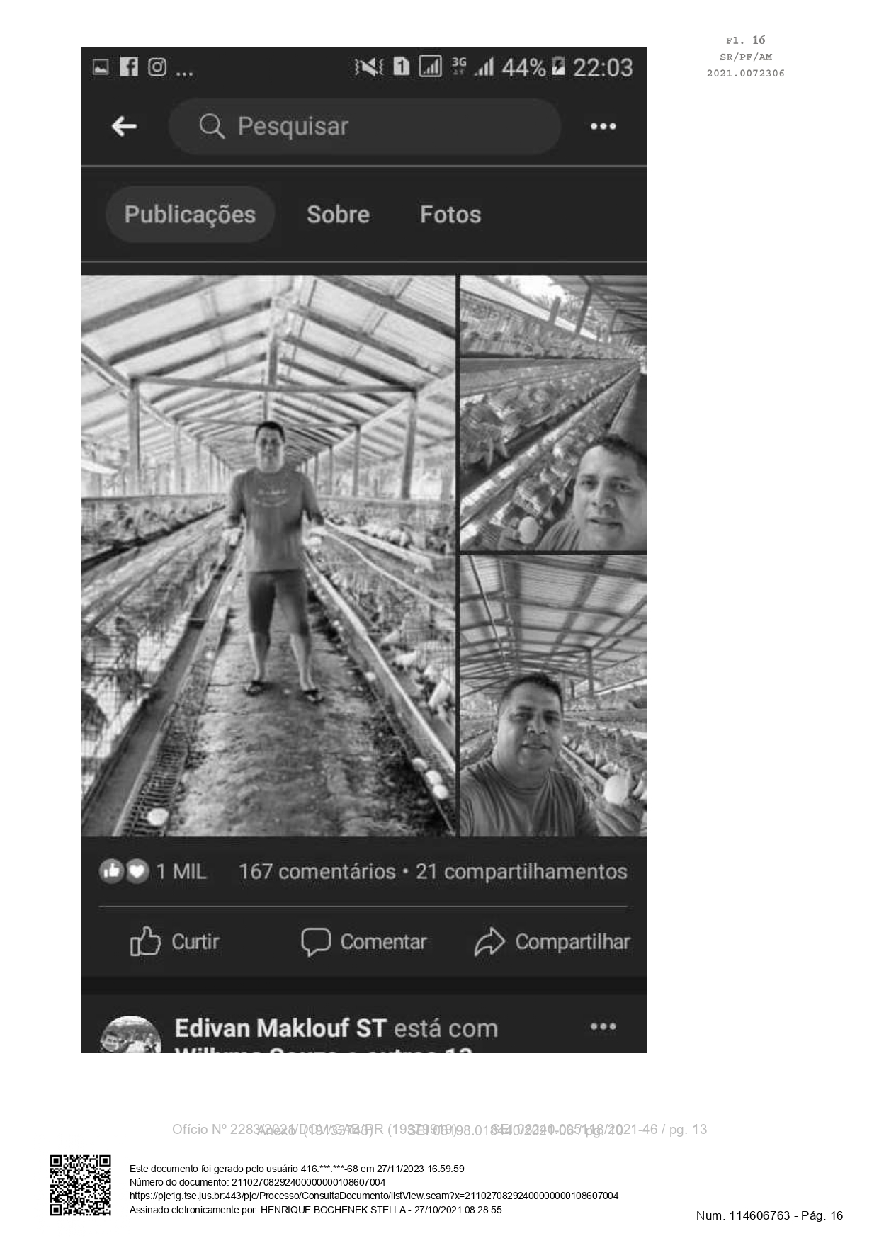This screenshot has width=879, height=1243.
Task: Click the heart reaction icon
Action: point(137,871)
